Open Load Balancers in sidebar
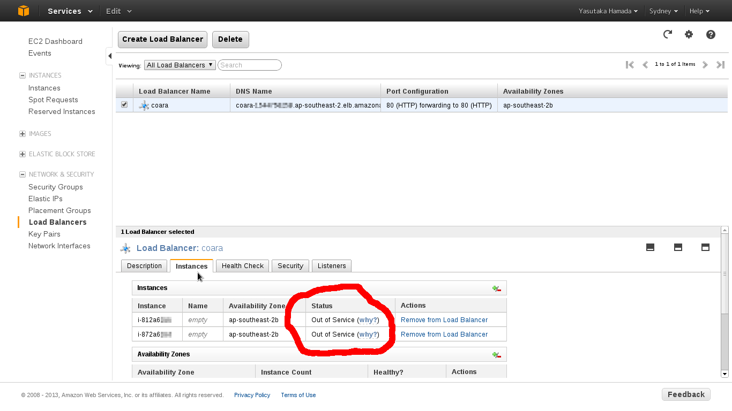This screenshot has width=732, height=411. coord(57,222)
